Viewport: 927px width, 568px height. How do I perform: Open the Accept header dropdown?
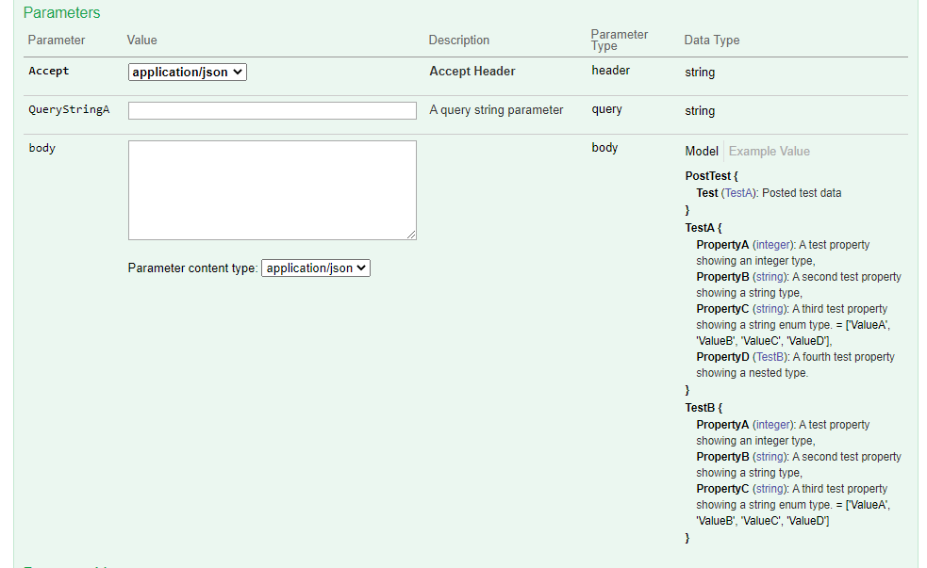click(x=187, y=72)
